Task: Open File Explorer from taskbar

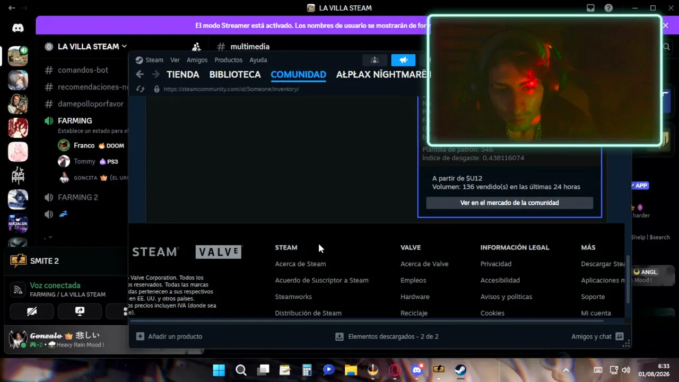Action: pos(351,370)
